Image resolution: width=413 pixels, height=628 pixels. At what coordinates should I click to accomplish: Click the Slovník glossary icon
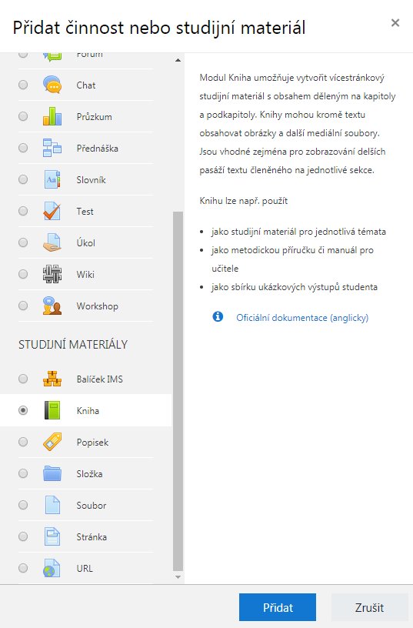pos(52,179)
